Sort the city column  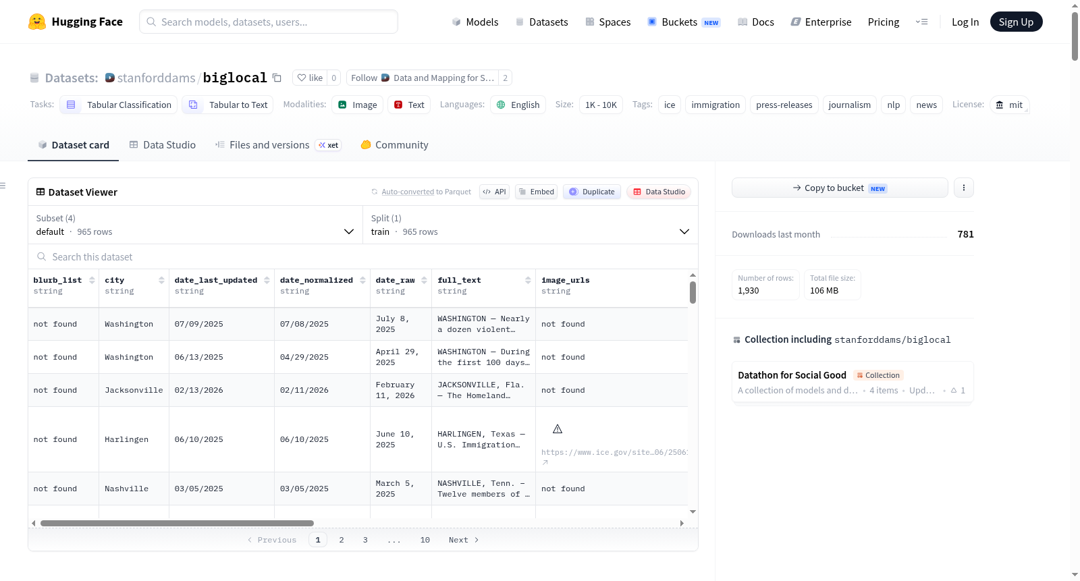[161, 280]
